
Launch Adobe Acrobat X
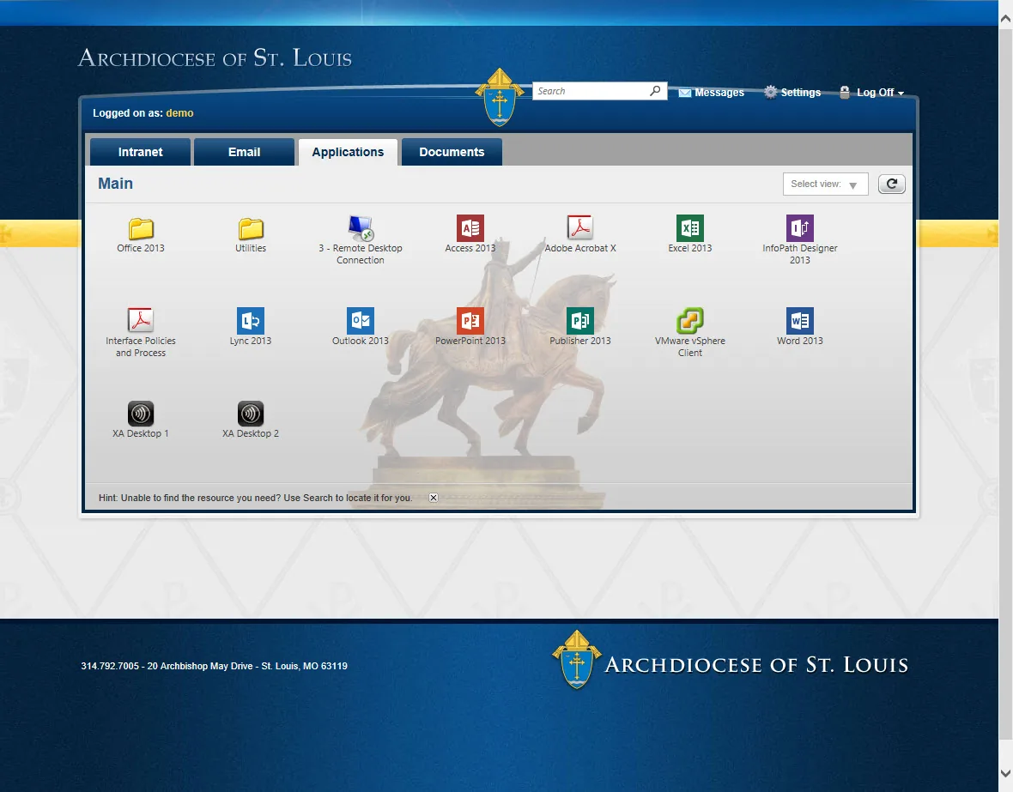point(580,234)
